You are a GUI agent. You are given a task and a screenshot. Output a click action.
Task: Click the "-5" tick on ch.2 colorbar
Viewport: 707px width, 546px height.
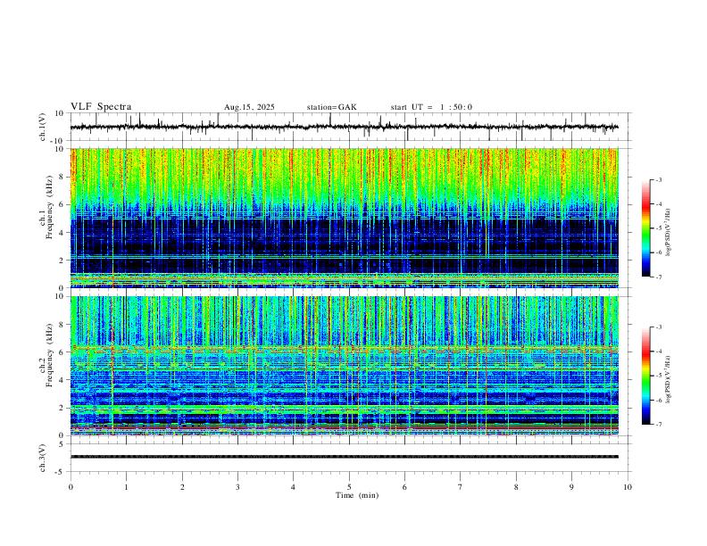tap(658, 376)
